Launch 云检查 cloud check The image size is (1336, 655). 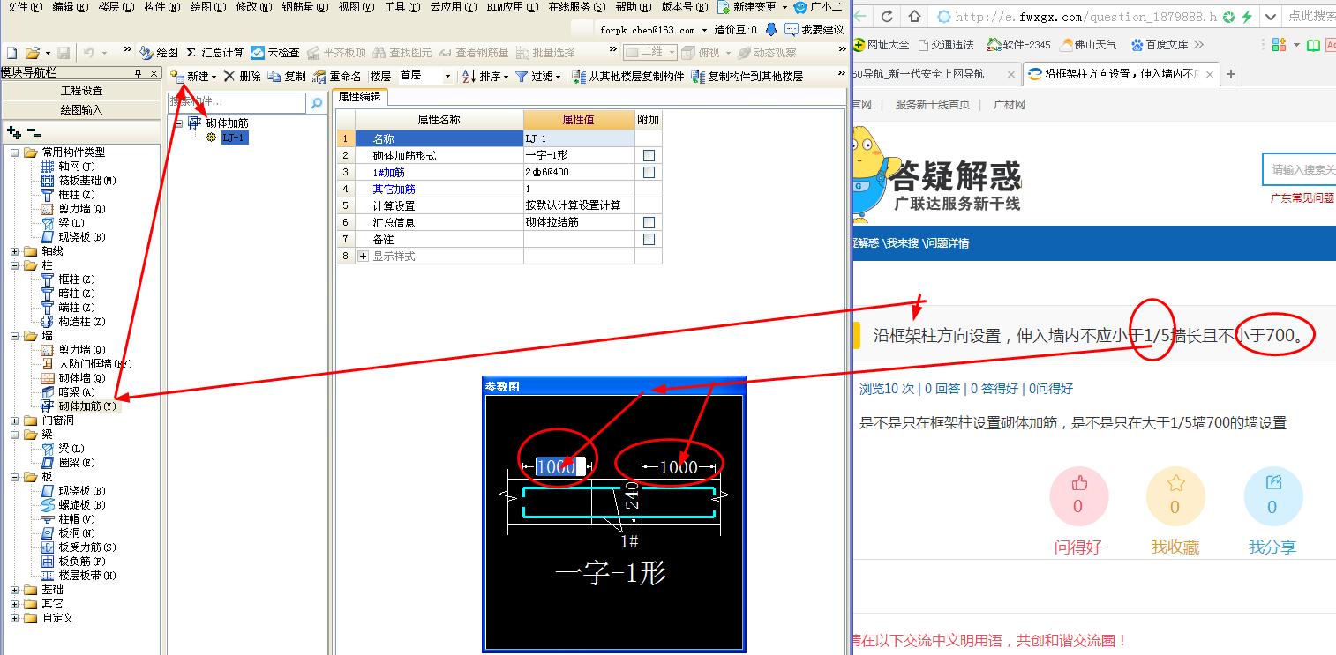pos(275,53)
